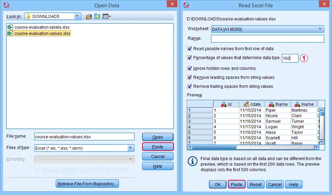Toggle Remove leading spaces from string values
Screen dimensions: 332x195
(190, 77)
